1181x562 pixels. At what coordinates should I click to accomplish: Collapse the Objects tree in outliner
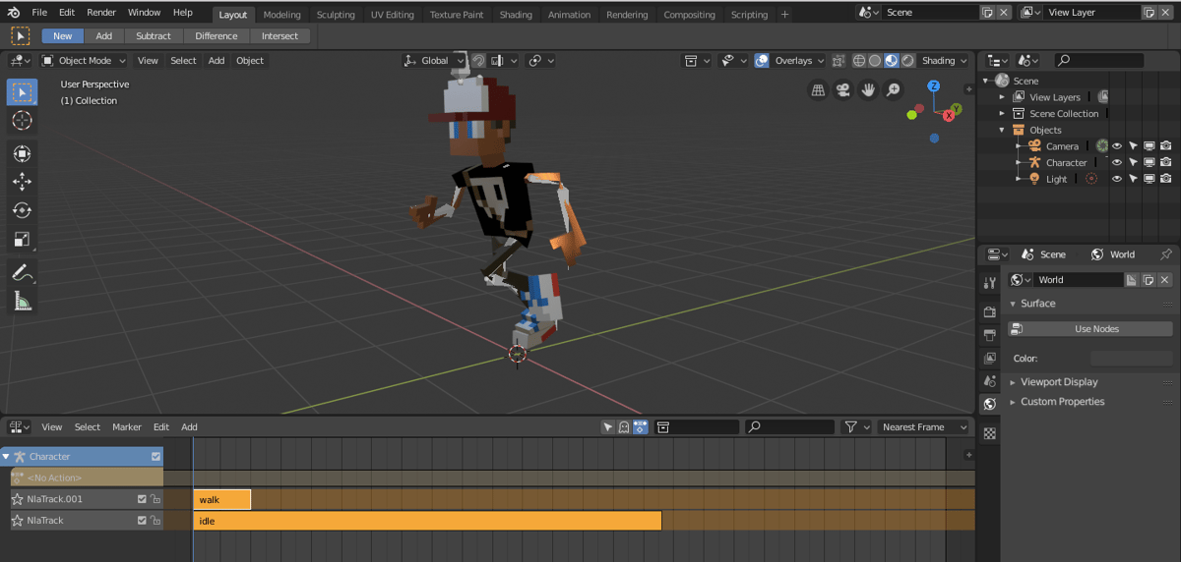point(1003,130)
